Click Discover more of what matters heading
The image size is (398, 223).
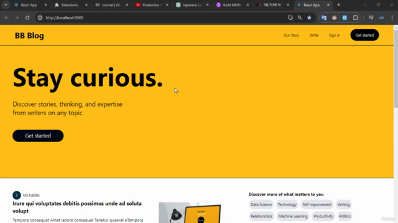286,194
